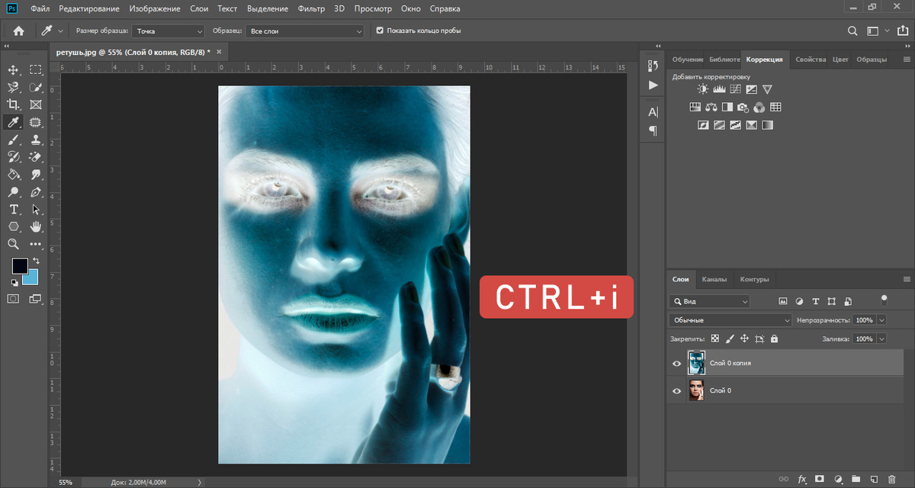Add a Brightness/Contrast adjustment

click(701, 89)
